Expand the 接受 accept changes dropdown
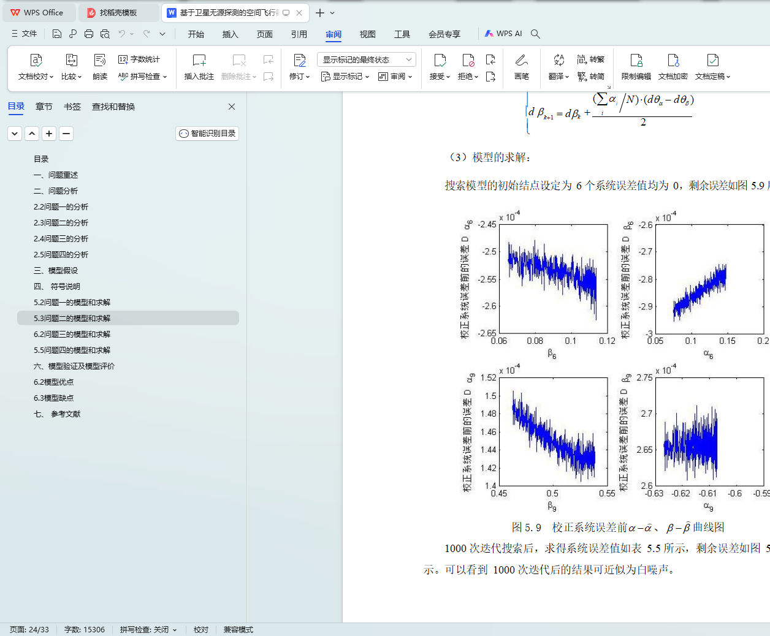 440,77
